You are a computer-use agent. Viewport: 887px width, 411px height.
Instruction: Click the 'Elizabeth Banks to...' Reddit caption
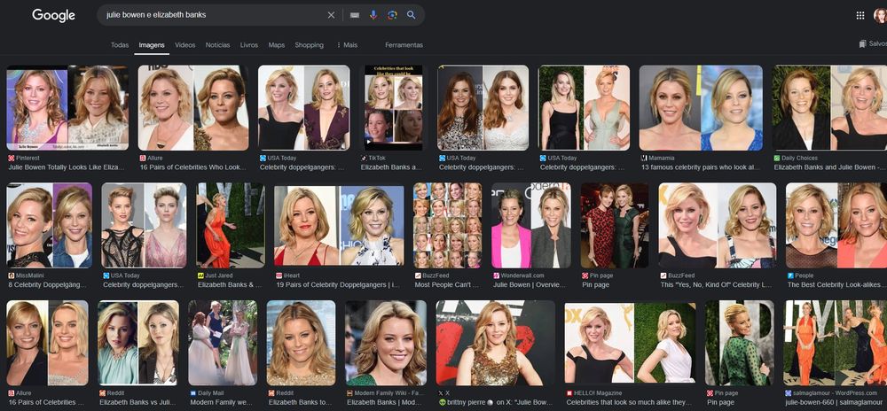coord(301,402)
